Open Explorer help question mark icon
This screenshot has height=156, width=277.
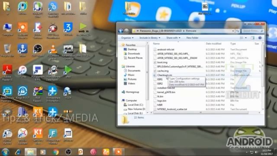[260, 38]
